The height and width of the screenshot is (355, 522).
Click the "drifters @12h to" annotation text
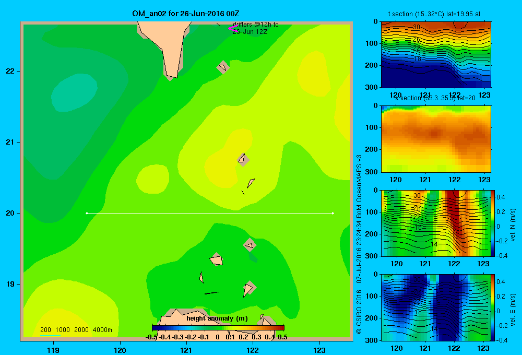click(255, 25)
